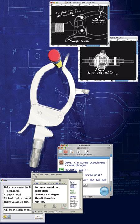
Task: Click the 'Screw posts need fixing' annotation text
Action: (103, 73)
